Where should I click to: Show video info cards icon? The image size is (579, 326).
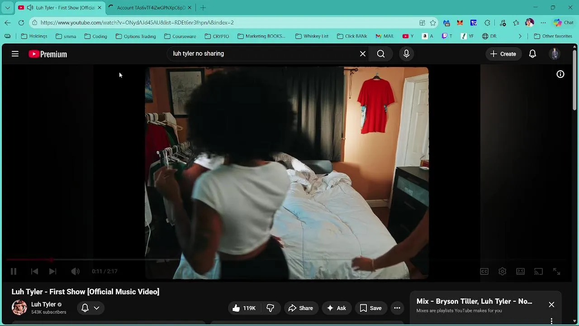560,74
